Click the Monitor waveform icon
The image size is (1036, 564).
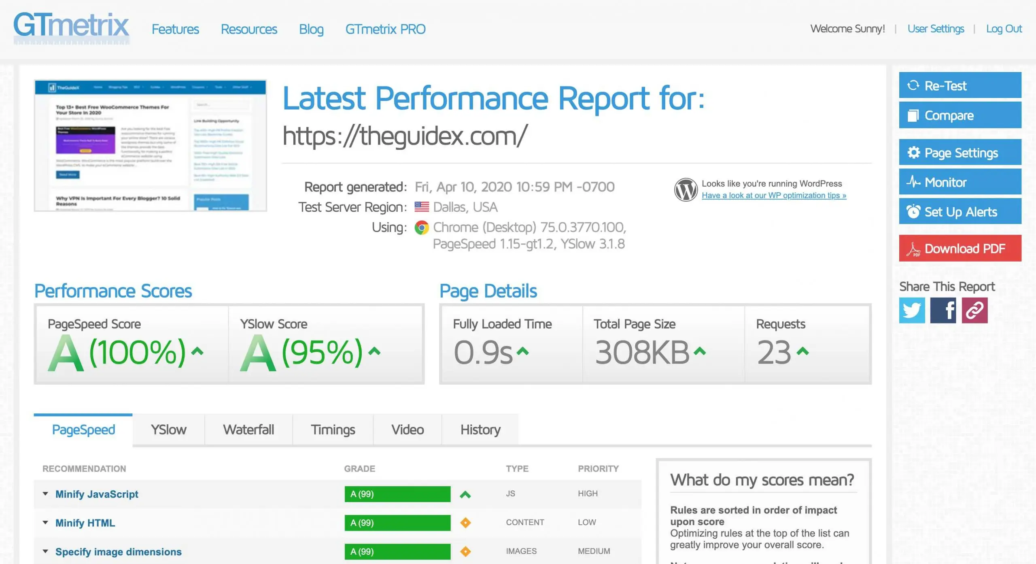[914, 182]
